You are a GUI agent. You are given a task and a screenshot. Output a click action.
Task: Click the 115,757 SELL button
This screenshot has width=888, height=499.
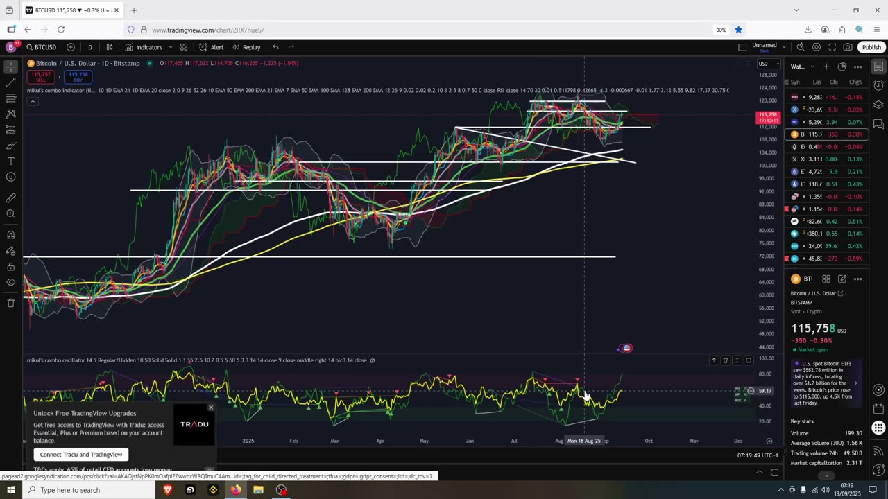click(x=41, y=76)
